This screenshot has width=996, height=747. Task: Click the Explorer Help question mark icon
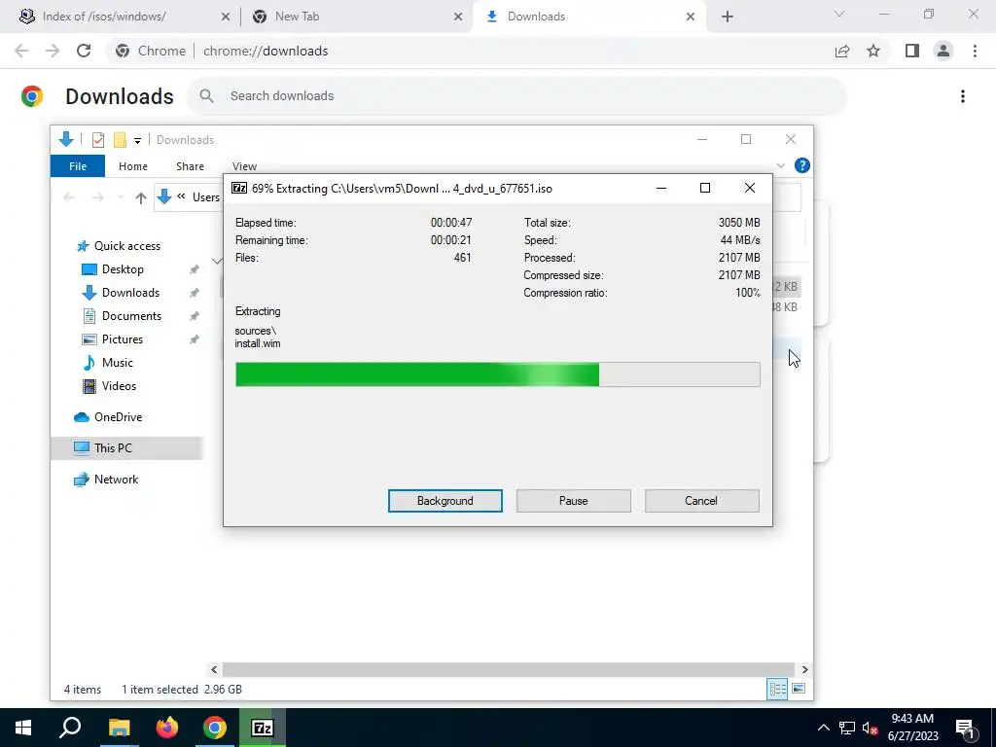click(802, 165)
